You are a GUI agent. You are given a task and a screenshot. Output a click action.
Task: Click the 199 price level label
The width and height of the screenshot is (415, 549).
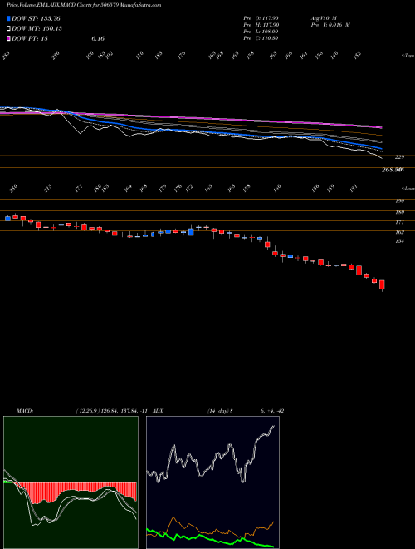[x=399, y=201]
